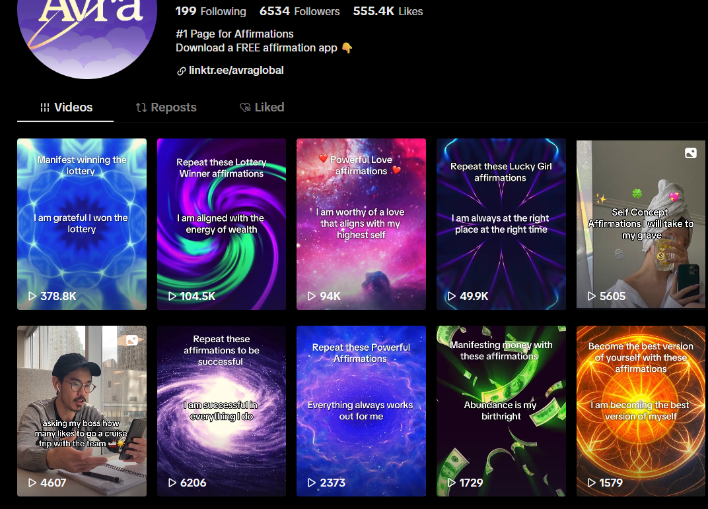
Task: Open the orange Become the best version video
Action: [641, 411]
